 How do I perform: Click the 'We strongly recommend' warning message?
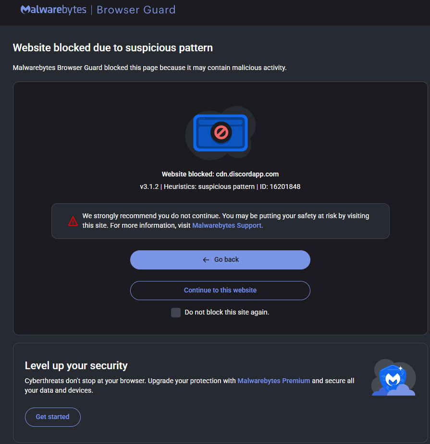pos(226,216)
